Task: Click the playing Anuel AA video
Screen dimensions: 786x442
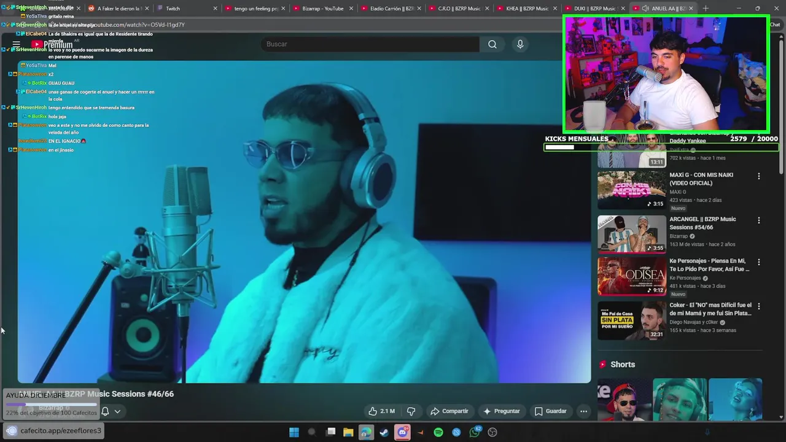Action: tap(304, 221)
